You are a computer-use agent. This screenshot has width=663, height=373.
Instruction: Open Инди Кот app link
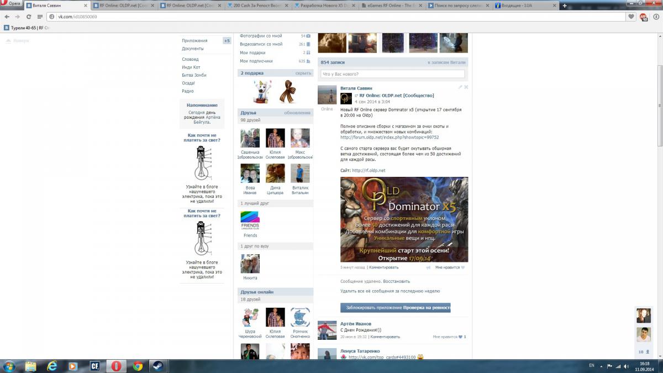click(x=191, y=67)
